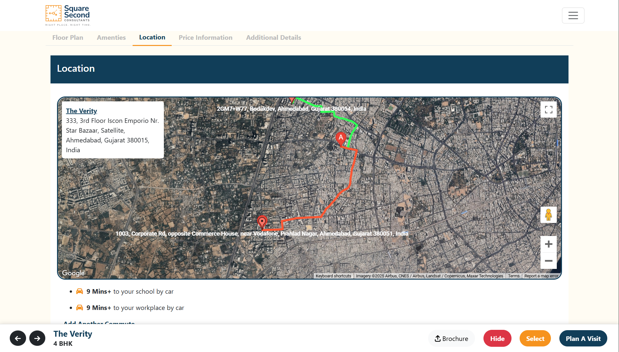The width and height of the screenshot is (619, 352).
Task: Click Plan A Visit button
Action: pos(583,338)
